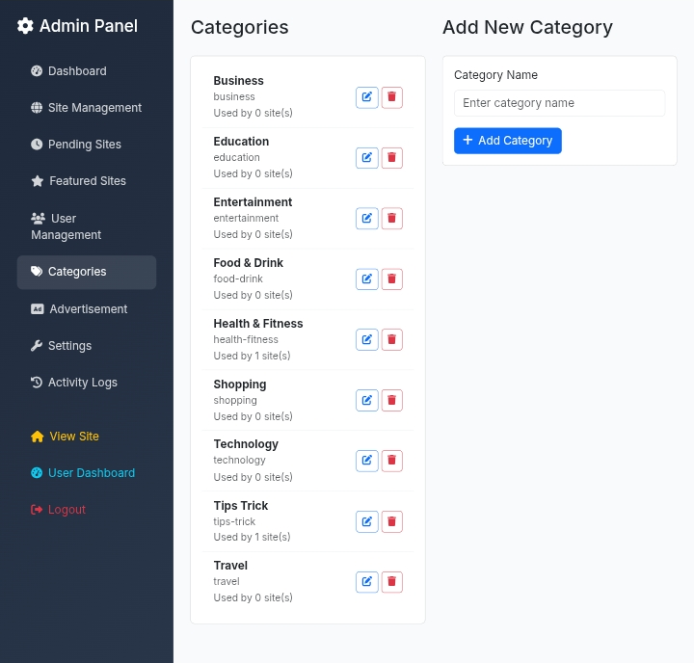
Task: Click the Categories page heading
Action: pos(239,27)
